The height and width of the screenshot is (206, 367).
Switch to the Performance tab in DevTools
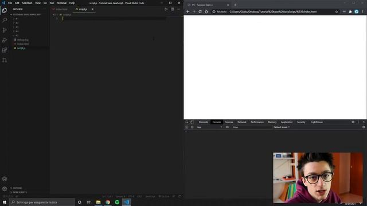click(x=257, y=122)
